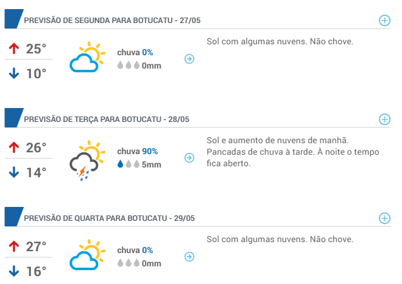Open Wednesday rain details arrow icon
This screenshot has height=284, width=402.
click(189, 257)
